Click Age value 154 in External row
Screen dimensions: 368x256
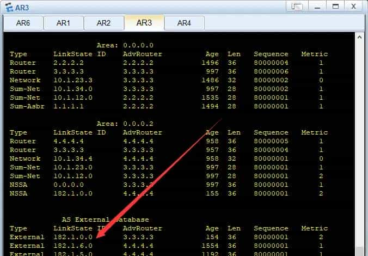point(212,237)
